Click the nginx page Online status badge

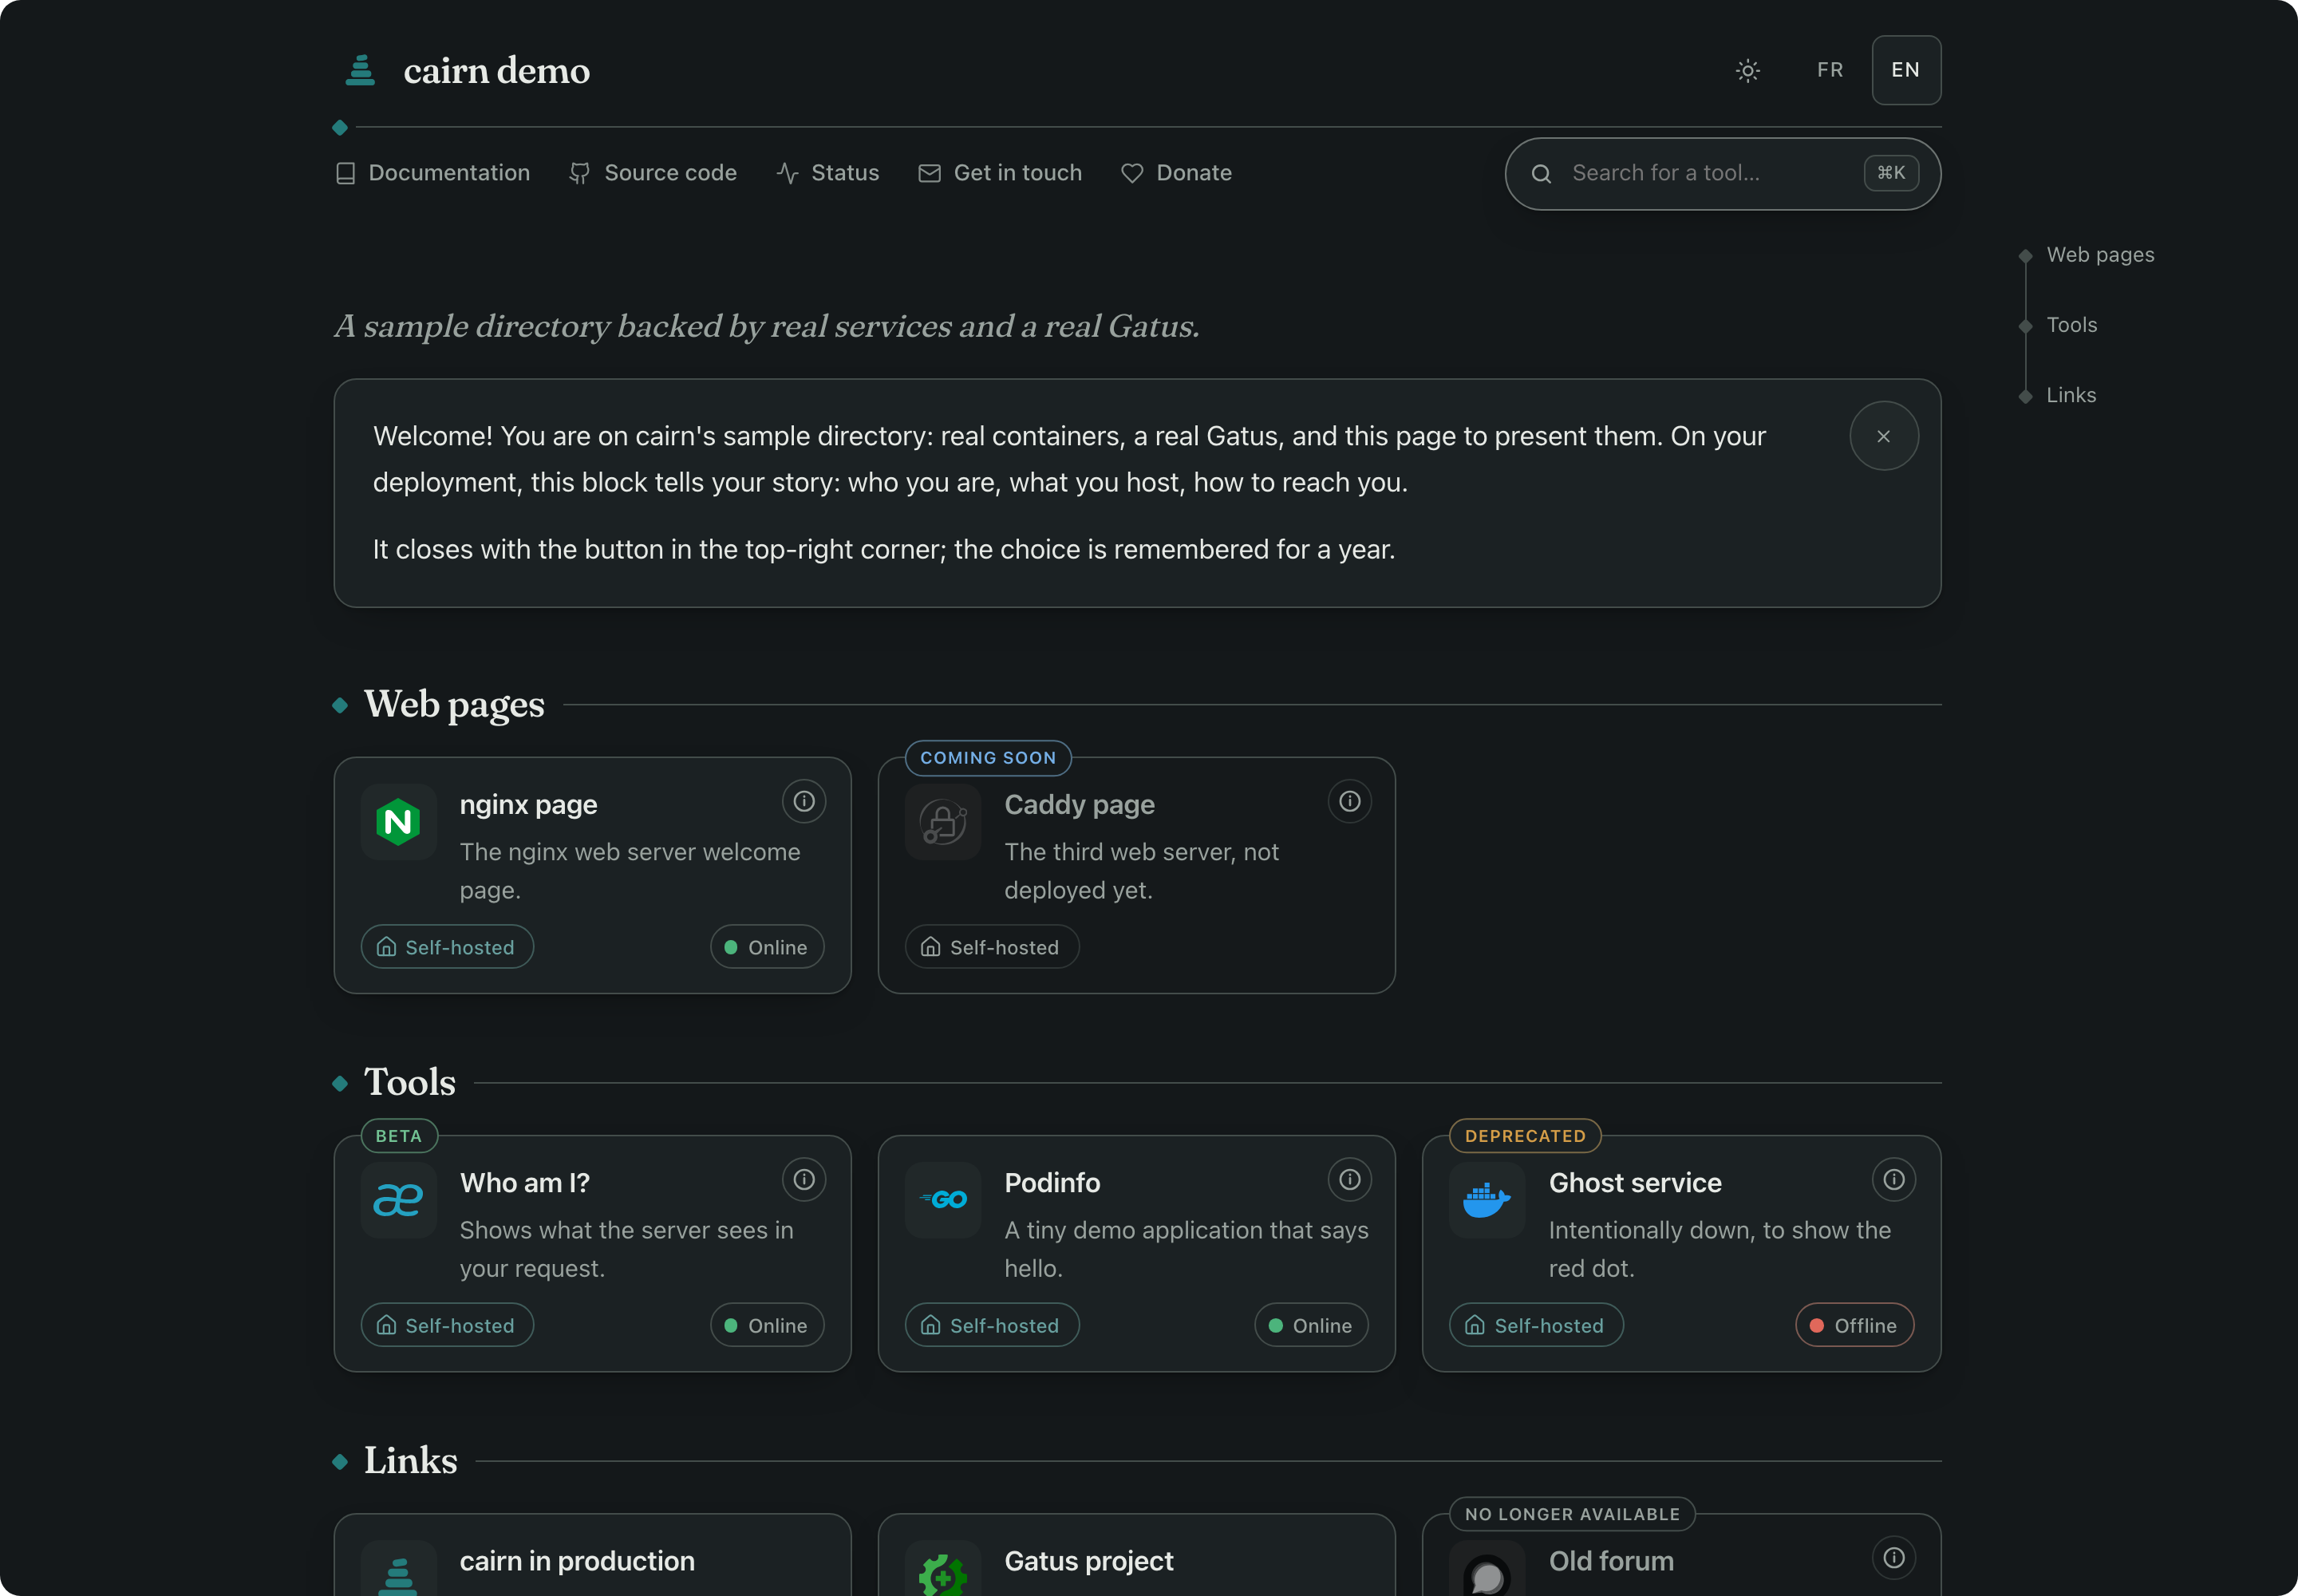pyautogui.click(x=766, y=947)
